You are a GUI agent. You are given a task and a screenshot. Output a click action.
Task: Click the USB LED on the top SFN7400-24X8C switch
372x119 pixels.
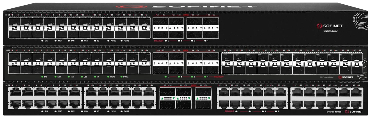tap(82, 41)
